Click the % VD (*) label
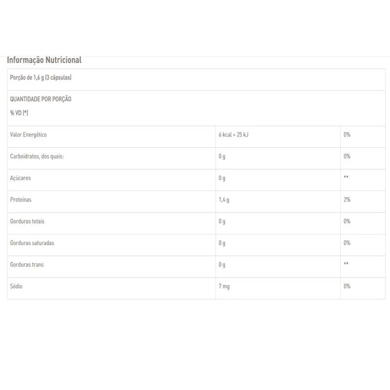The image size is (390, 390). pyautogui.click(x=19, y=113)
